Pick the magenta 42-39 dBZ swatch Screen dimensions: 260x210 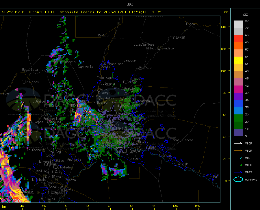point(238,89)
